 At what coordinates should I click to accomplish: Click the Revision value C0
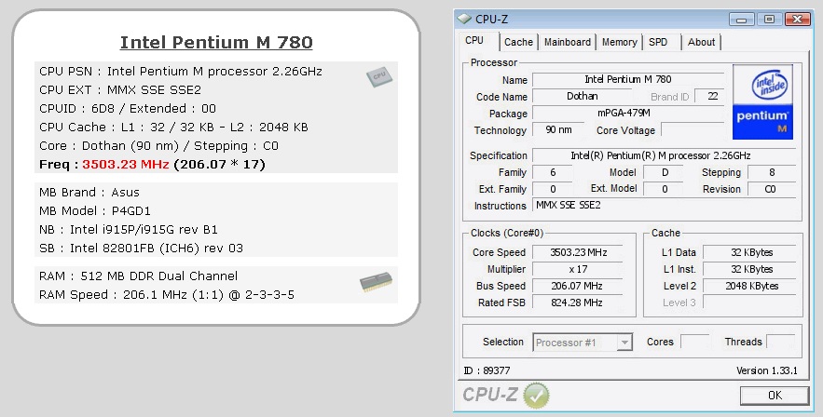click(x=772, y=189)
